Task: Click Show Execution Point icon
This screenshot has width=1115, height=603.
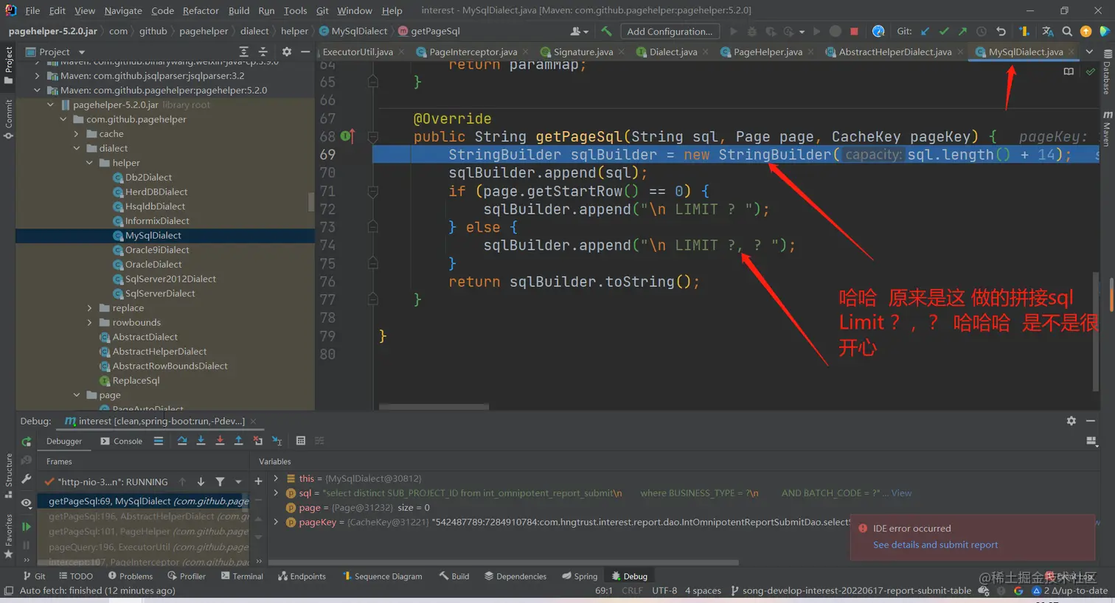Action: coord(159,441)
